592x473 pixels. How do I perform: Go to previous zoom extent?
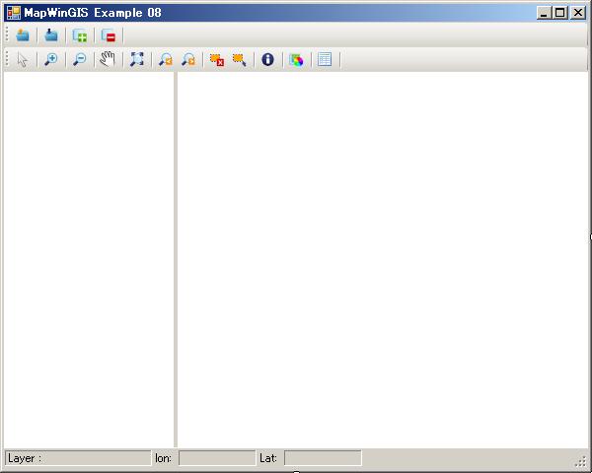coord(166,59)
